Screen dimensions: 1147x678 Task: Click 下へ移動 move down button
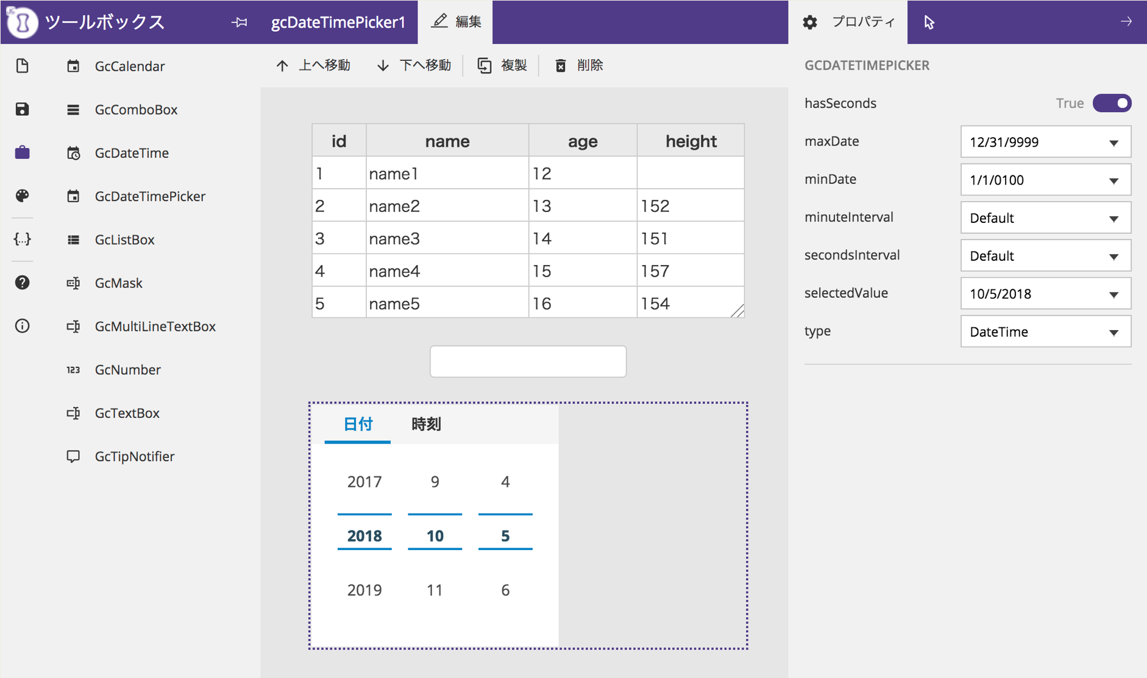coord(414,65)
